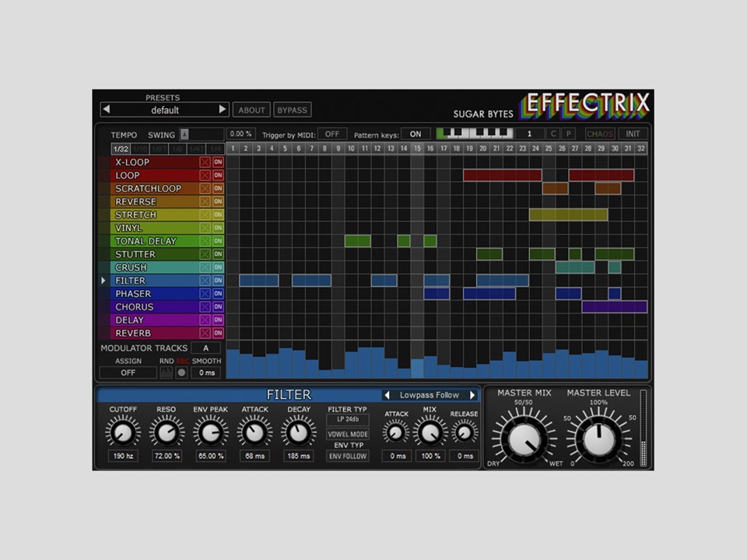Select the 1/4 tempo tab
Screen dimensions: 747x560
coord(215,149)
